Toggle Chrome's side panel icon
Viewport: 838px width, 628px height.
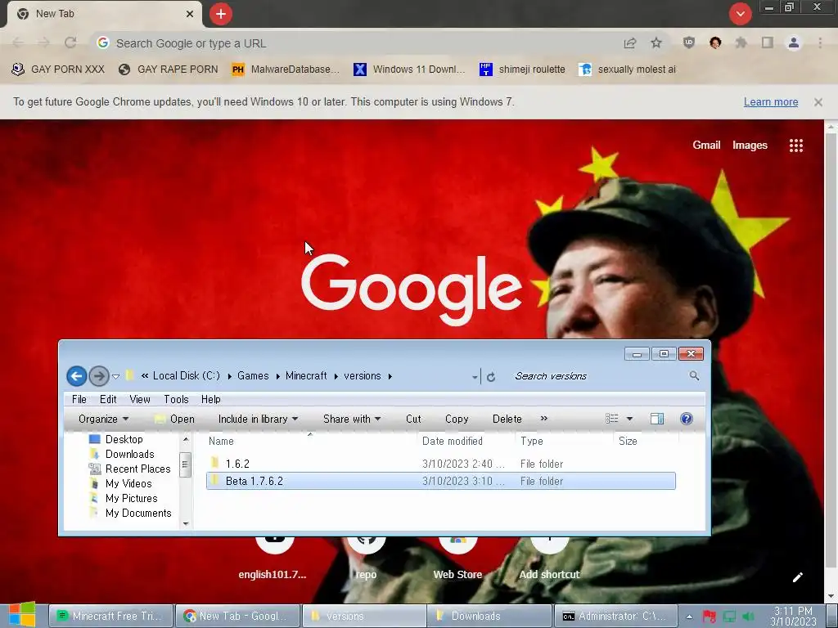(768, 43)
